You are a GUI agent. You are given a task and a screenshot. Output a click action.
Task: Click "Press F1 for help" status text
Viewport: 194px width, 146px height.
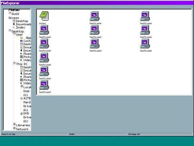coord(8,134)
